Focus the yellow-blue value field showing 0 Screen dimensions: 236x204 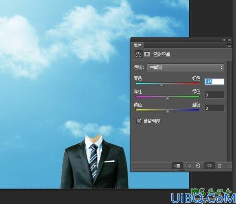coord(214,108)
